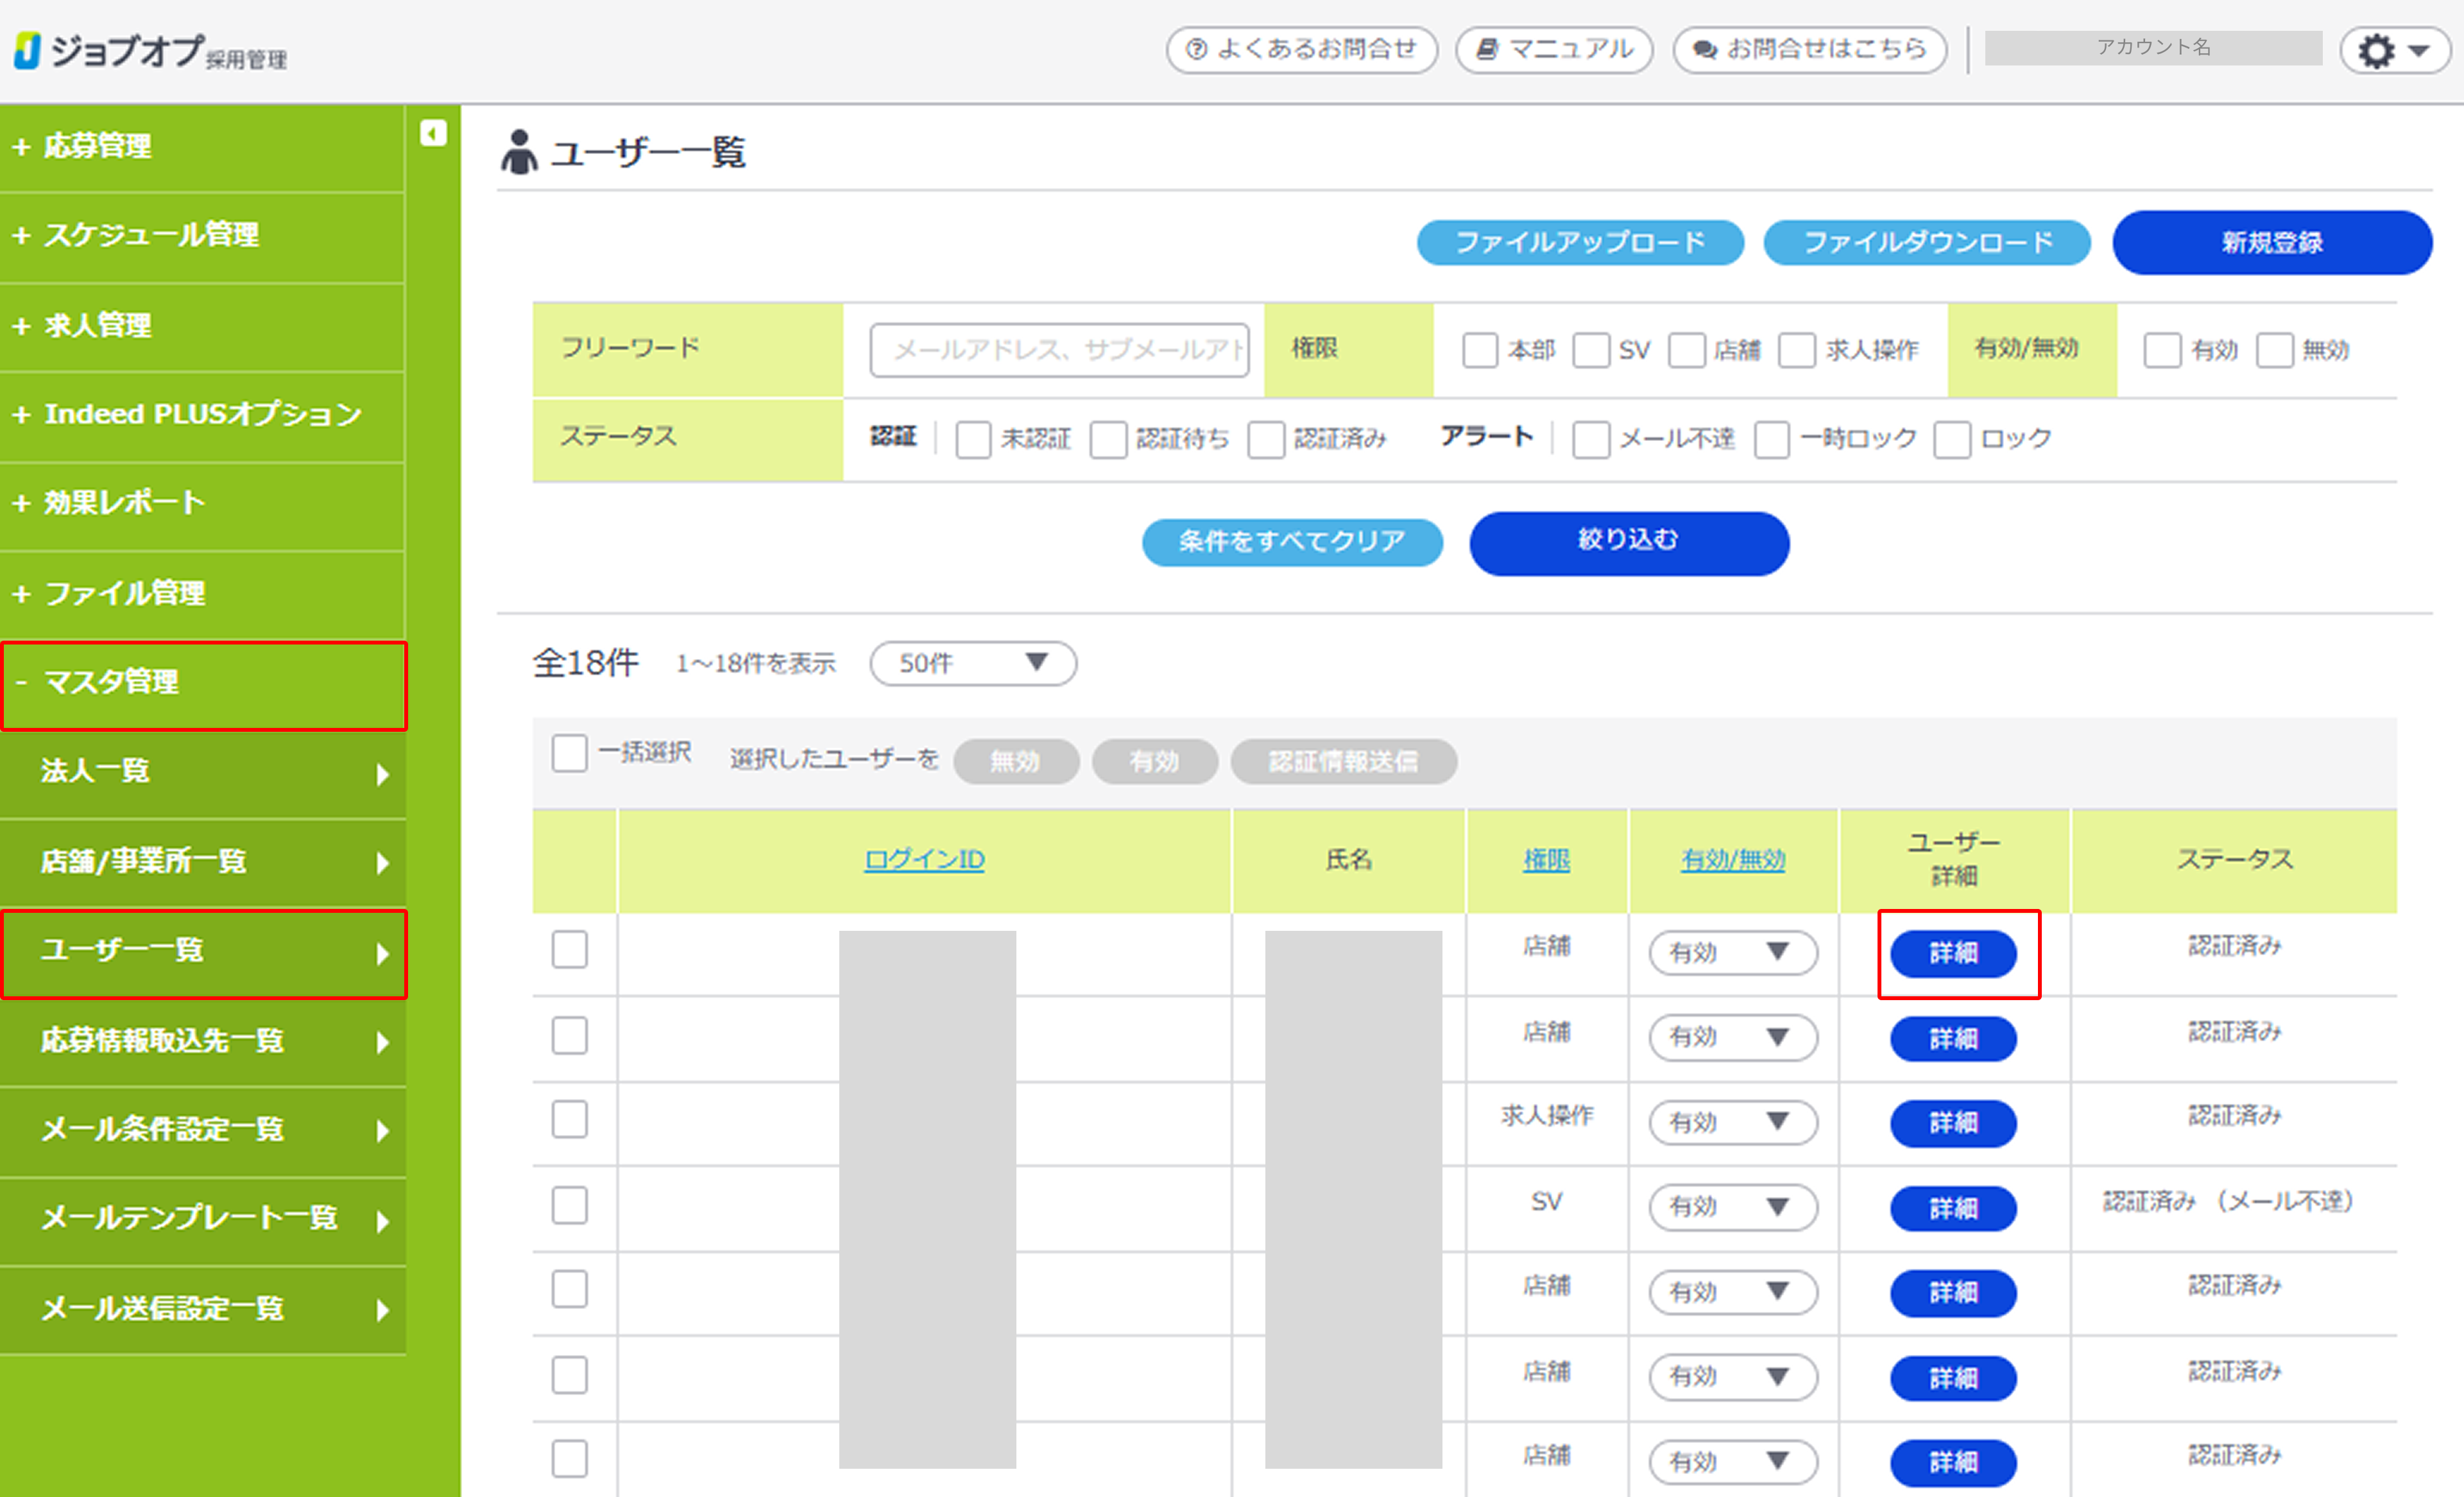Viewport: 2464px width, 1497px height.
Task: Open the first row 有効 dropdown
Action: click(1732, 951)
